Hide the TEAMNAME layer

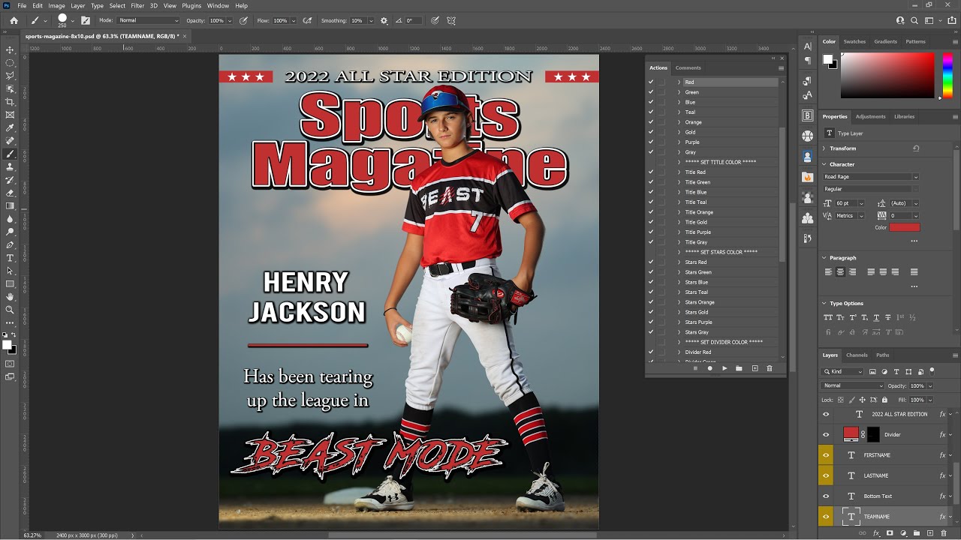[826, 517]
